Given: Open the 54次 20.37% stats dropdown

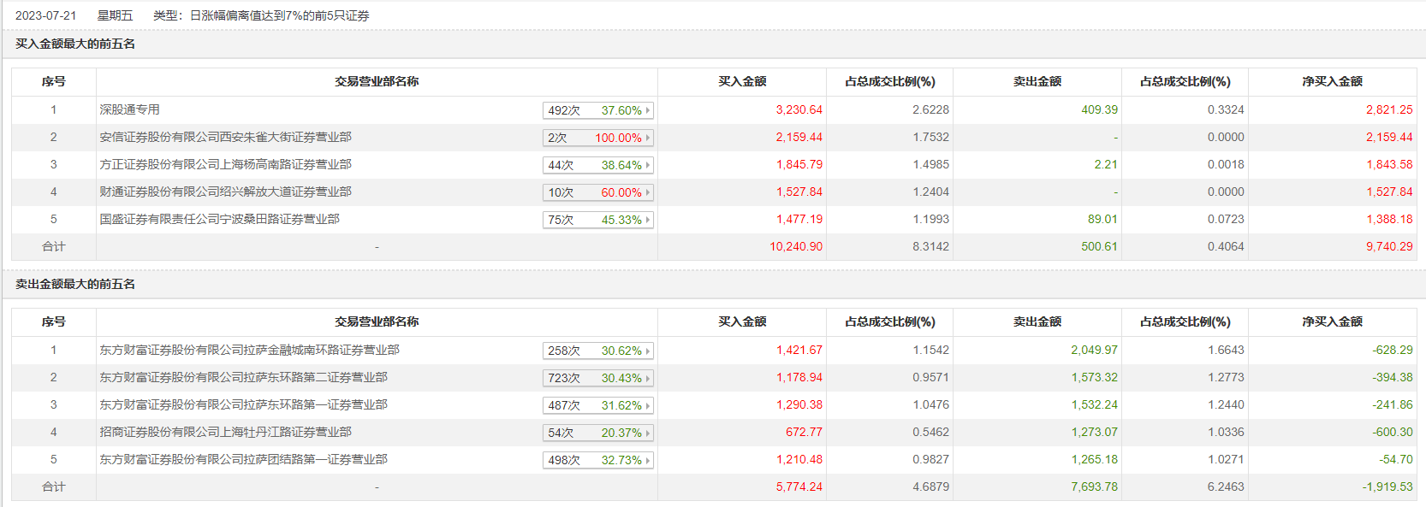Looking at the screenshot, I should (x=597, y=433).
